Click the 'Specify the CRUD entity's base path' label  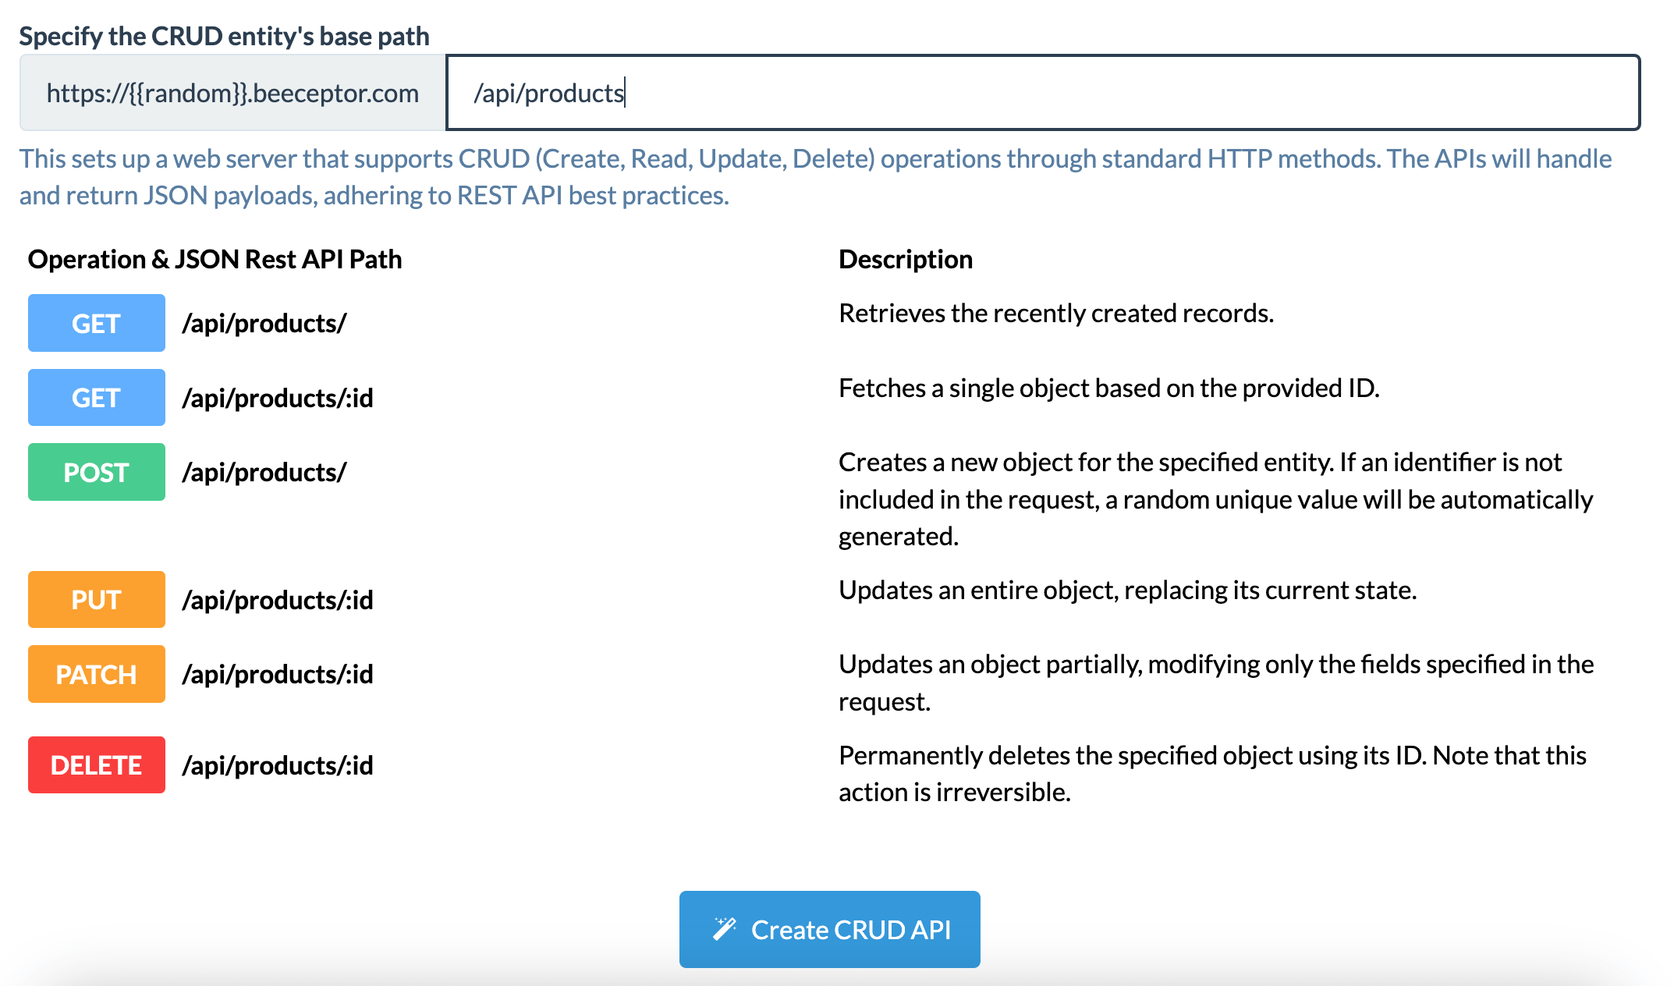[x=225, y=36]
